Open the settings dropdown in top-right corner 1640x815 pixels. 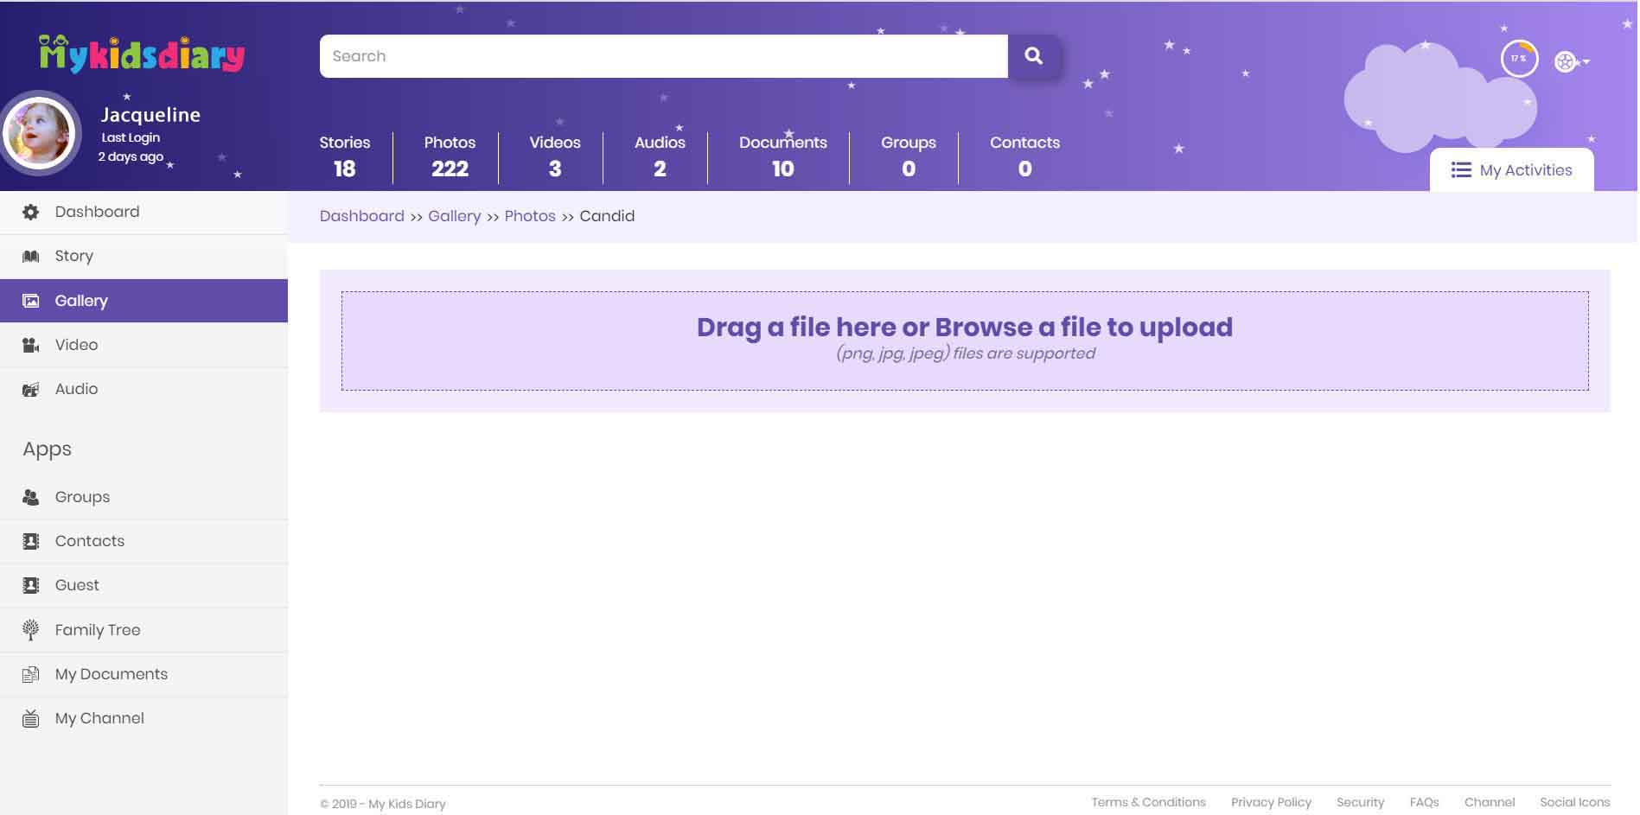(x=1572, y=61)
